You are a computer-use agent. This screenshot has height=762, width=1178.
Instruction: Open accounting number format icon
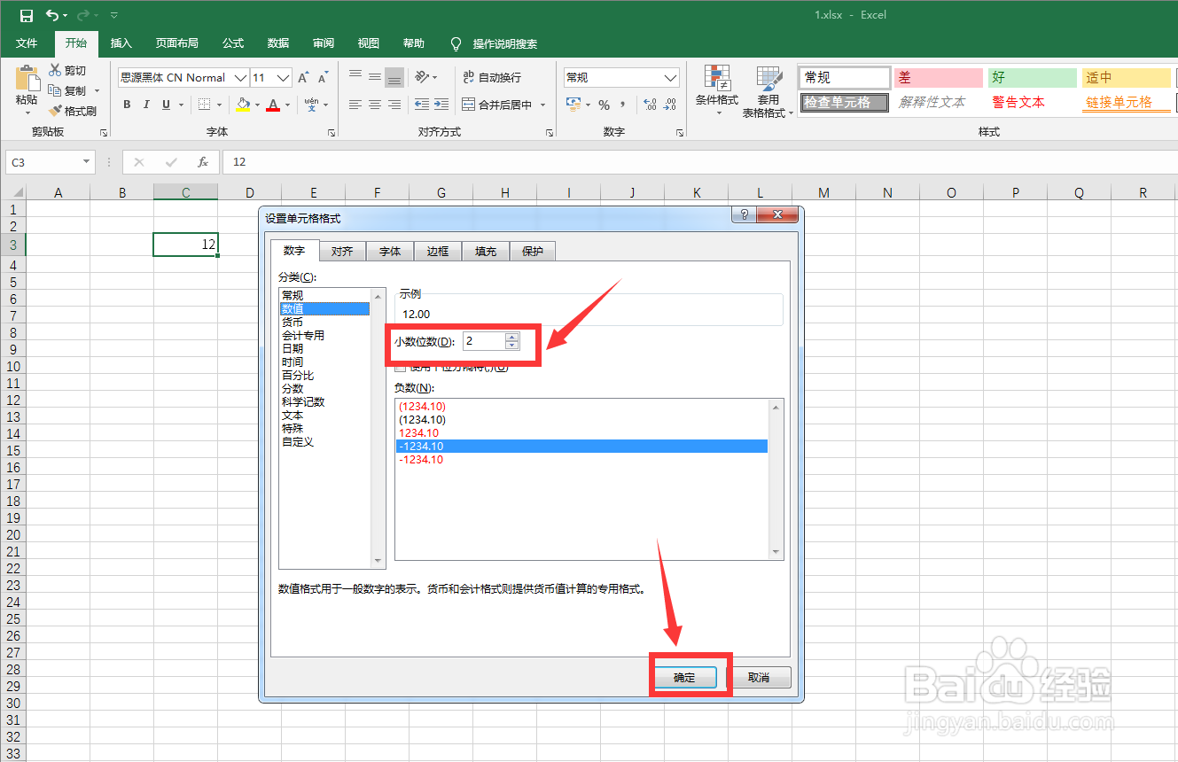click(x=573, y=105)
